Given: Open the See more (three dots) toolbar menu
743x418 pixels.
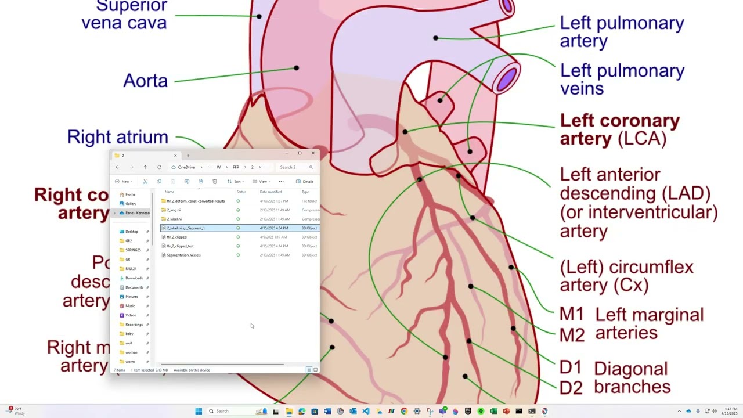Looking at the screenshot, I should (281, 182).
